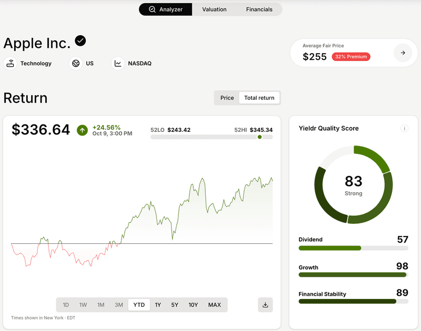Click the $336.64 price value
This screenshot has height=331, width=421.
tap(41, 130)
